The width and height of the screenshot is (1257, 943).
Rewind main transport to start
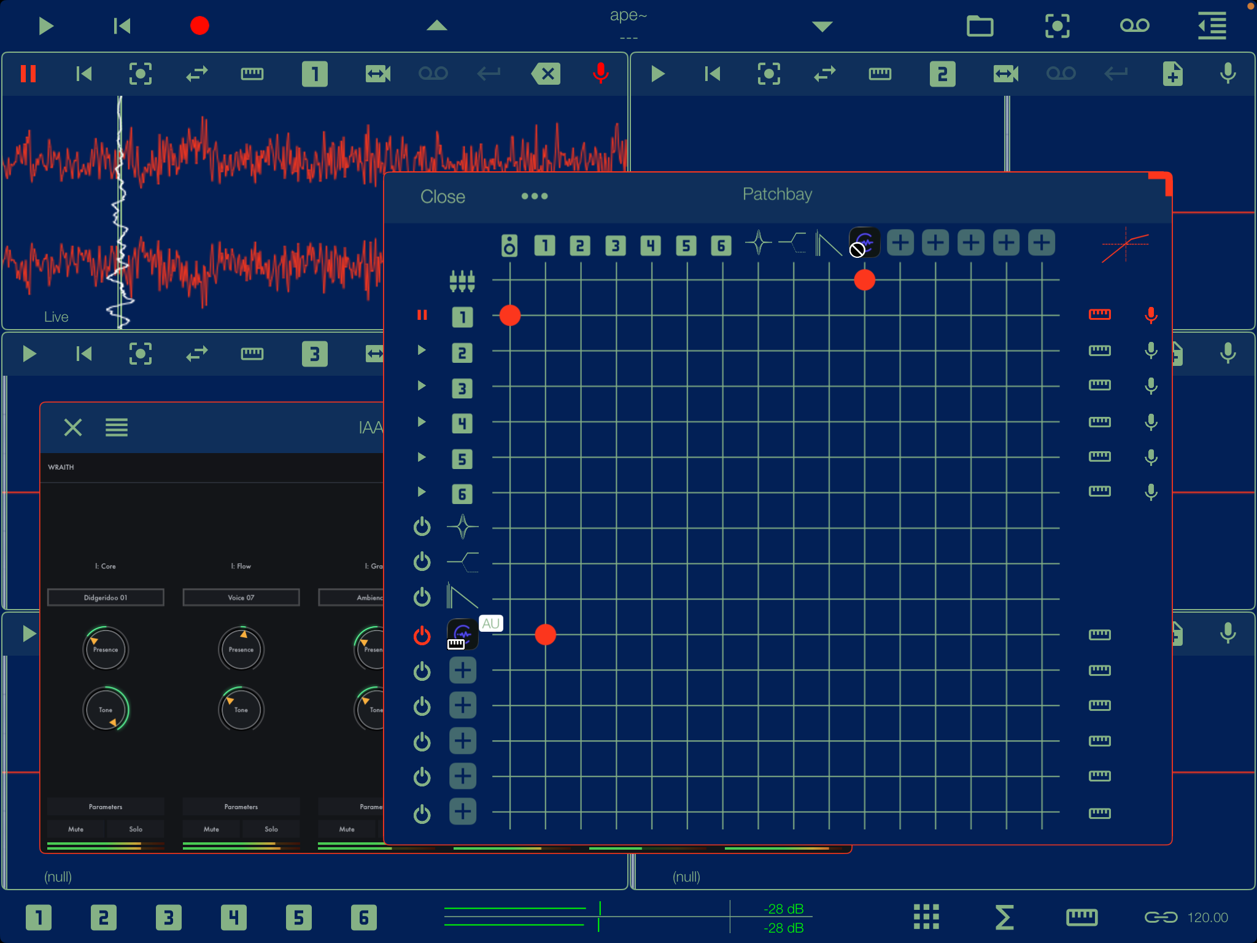pyautogui.click(x=122, y=26)
